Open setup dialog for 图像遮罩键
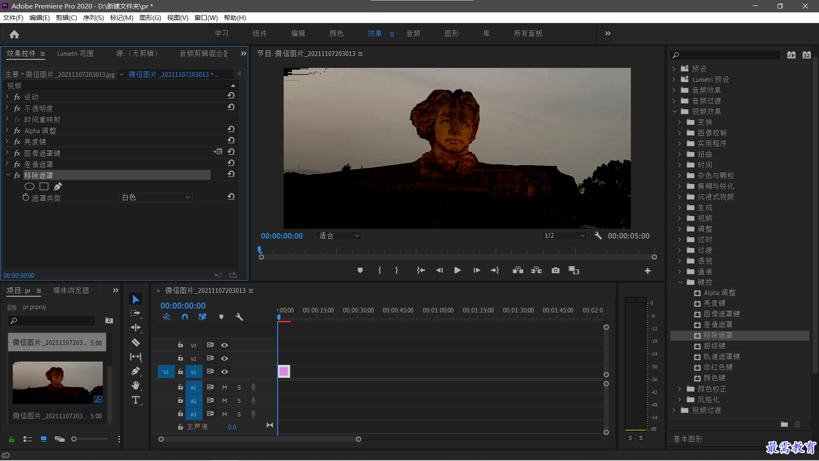This screenshot has height=461, width=819. pyautogui.click(x=218, y=152)
